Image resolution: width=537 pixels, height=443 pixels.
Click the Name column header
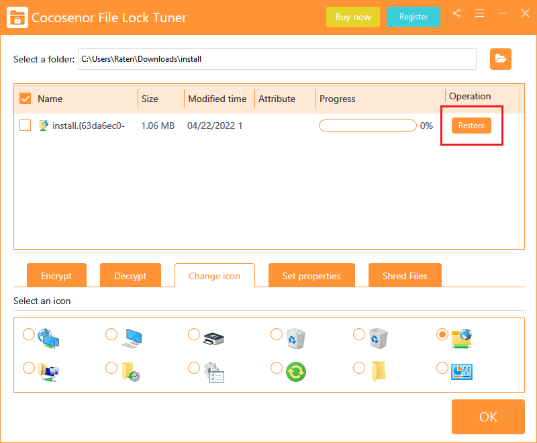50,99
